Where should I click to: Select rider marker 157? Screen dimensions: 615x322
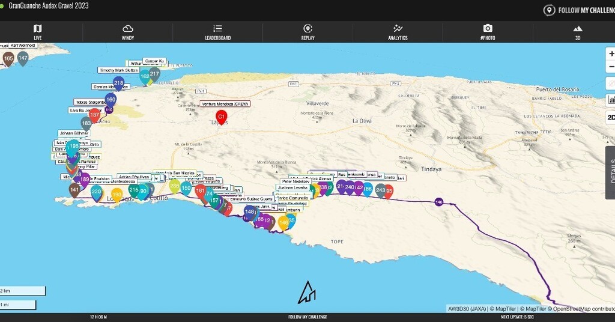click(x=214, y=201)
